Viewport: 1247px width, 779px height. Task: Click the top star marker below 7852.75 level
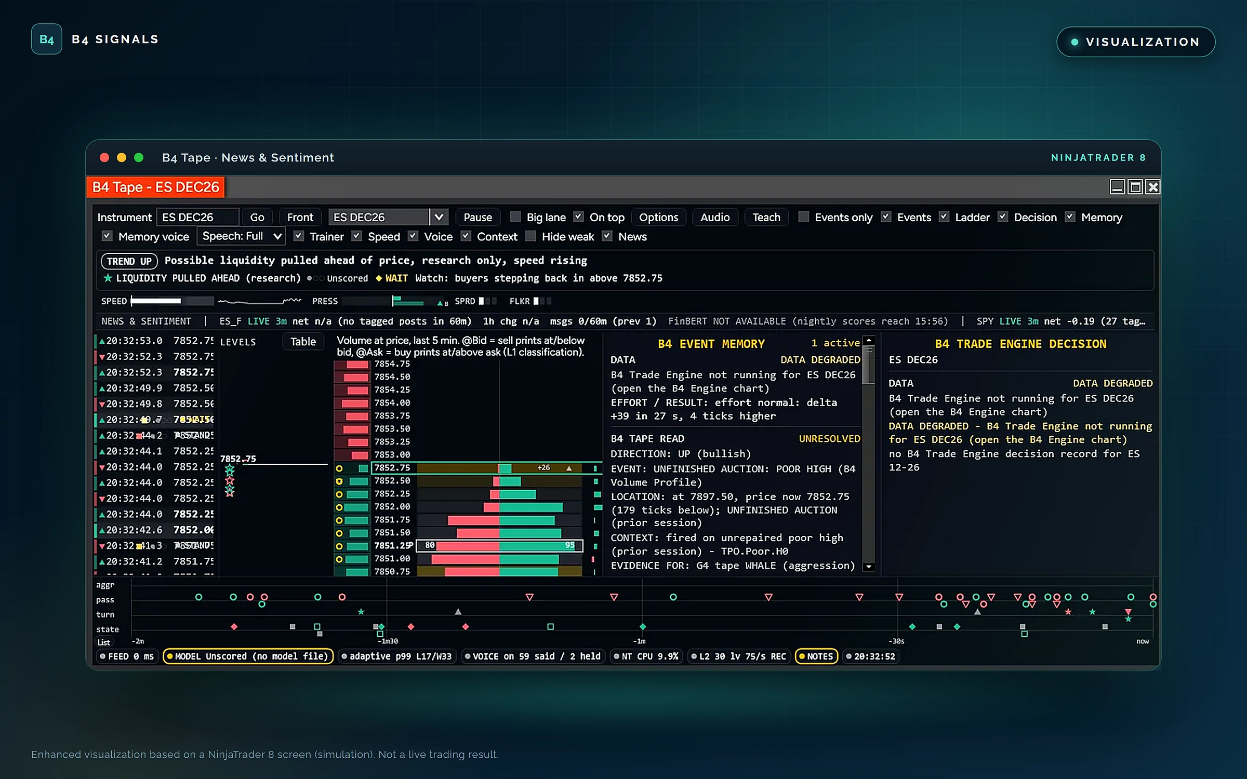point(230,470)
